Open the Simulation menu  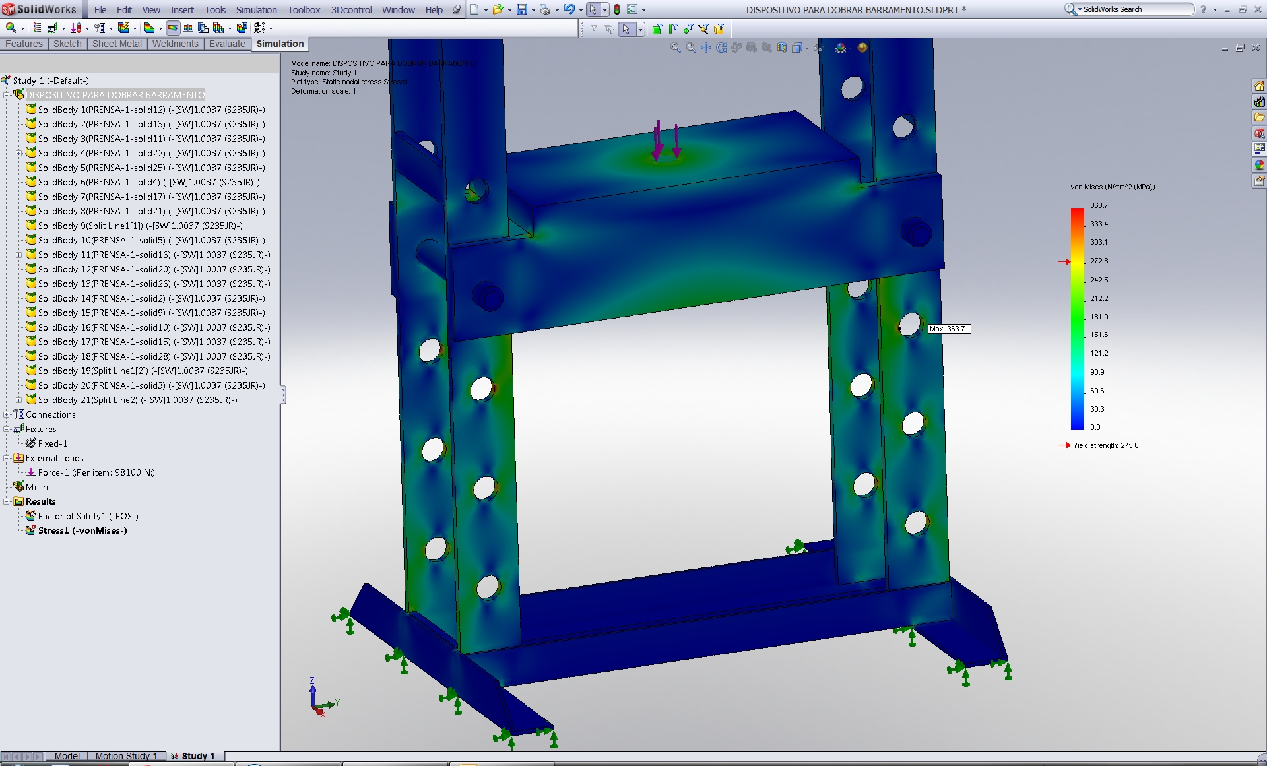[256, 10]
